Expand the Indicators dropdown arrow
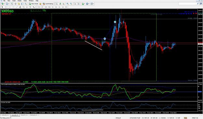Viewport: 203px width, 119px height. click(x=84, y=4)
